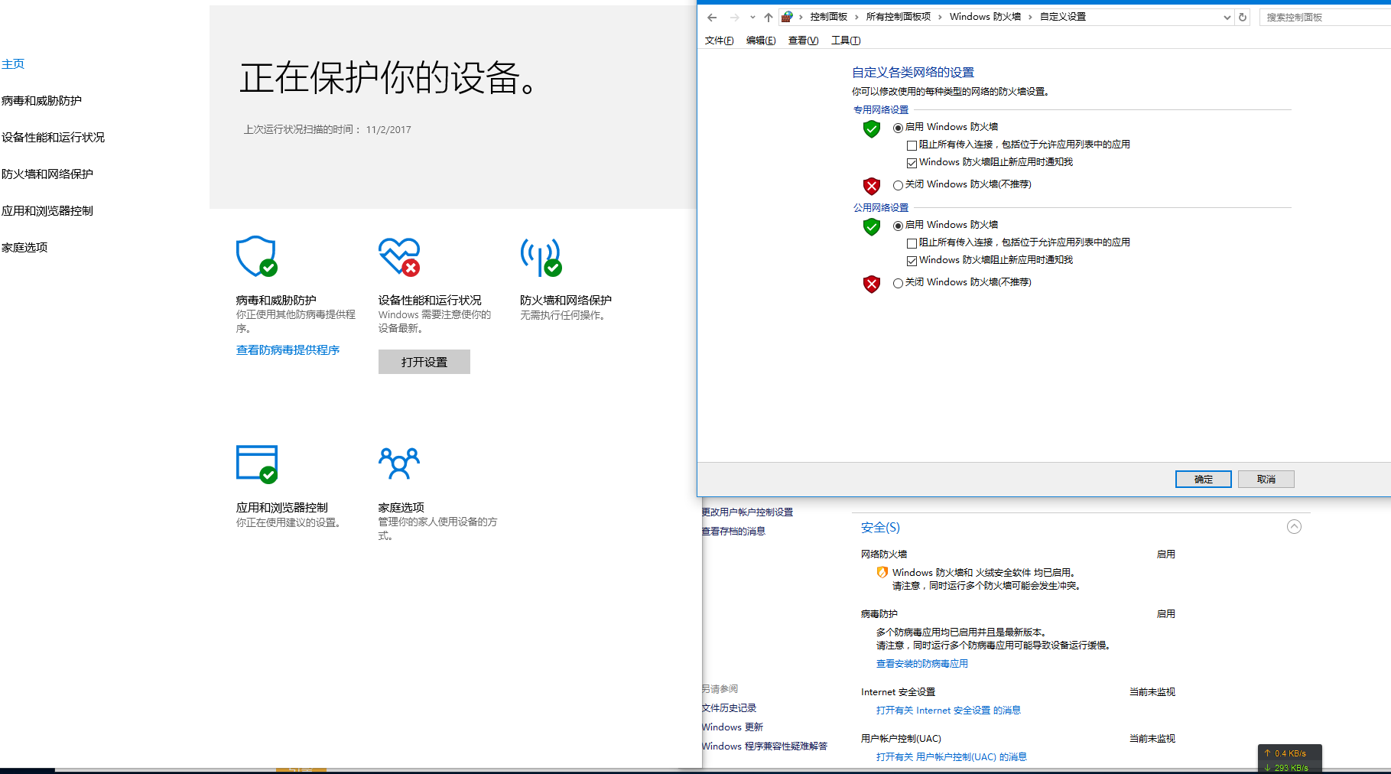Select 主页 in Defender sidebar
The height and width of the screenshot is (774, 1391).
pos(13,64)
